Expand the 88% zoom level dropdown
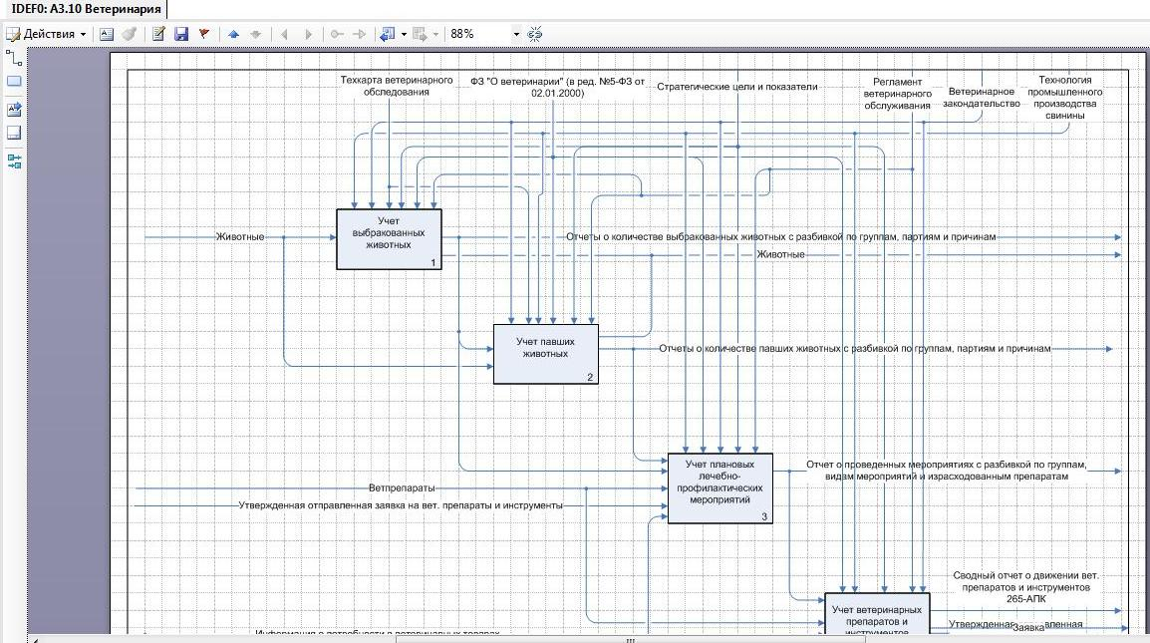The height and width of the screenshot is (643, 1150). click(x=516, y=34)
